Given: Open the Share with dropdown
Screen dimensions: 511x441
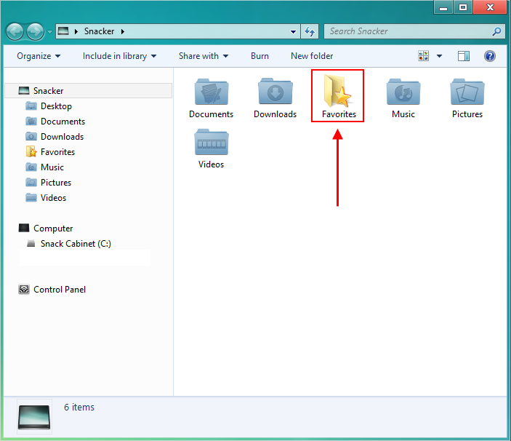Looking at the screenshot, I should point(204,56).
